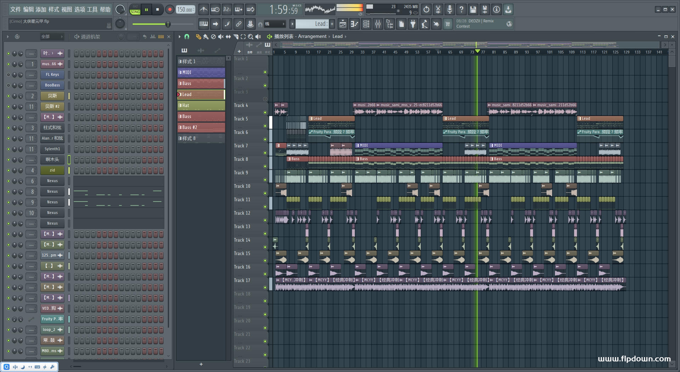
Task: Click the main volume slider handle
Action: pyautogui.click(x=168, y=24)
